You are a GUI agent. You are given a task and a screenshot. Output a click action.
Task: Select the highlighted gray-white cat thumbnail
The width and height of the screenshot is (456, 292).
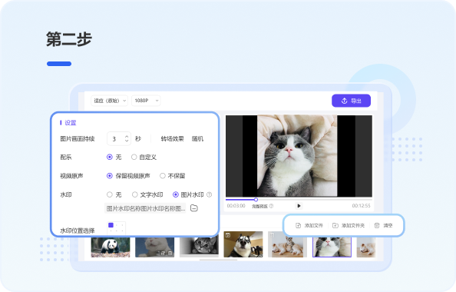pos(332,247)
